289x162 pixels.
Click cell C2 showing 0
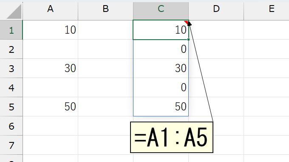coord(161,49)
